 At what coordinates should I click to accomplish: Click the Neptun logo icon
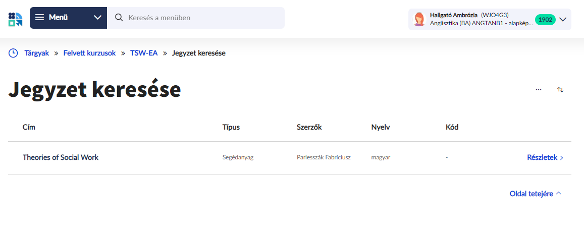pyautogui.click(x=15, y=19)
